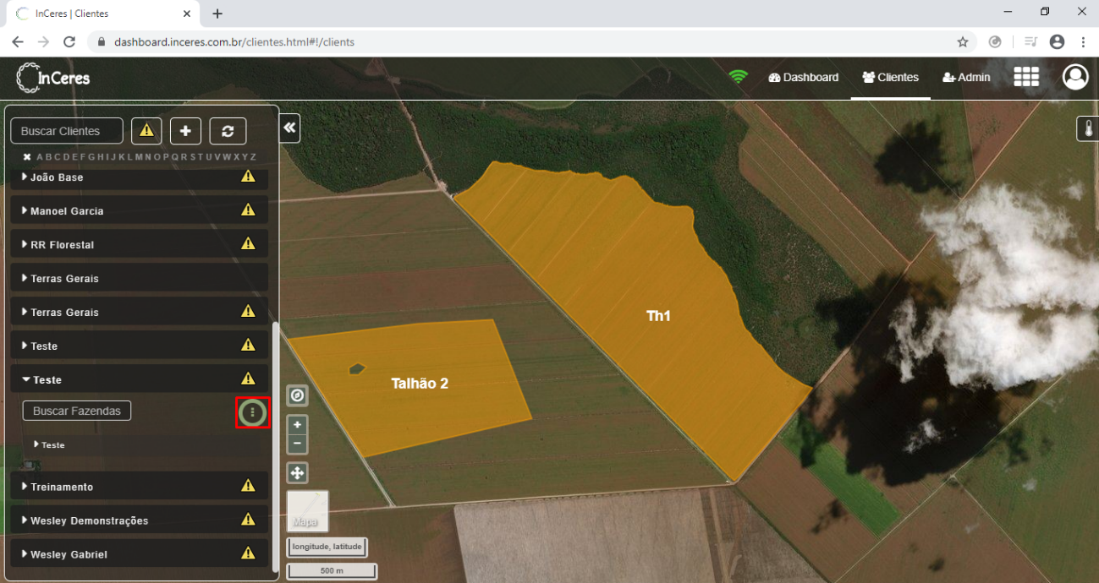1099x583 pixels.
Task: Expand the João Base client
Action: 25,177
